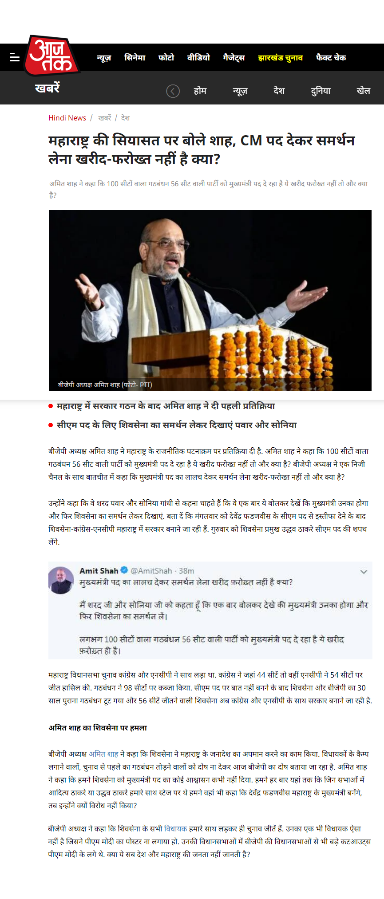384x899 pixels.
Task: Click the Aaj Tak logo
Action: click(52, 55)
